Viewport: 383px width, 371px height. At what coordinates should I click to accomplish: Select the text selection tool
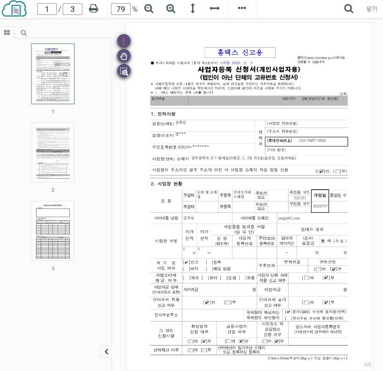click(123, 41)
